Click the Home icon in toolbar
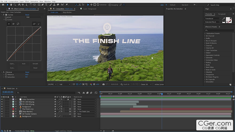Image resolution: width=235 pixels, height=132 pixels. coord(3,5)
